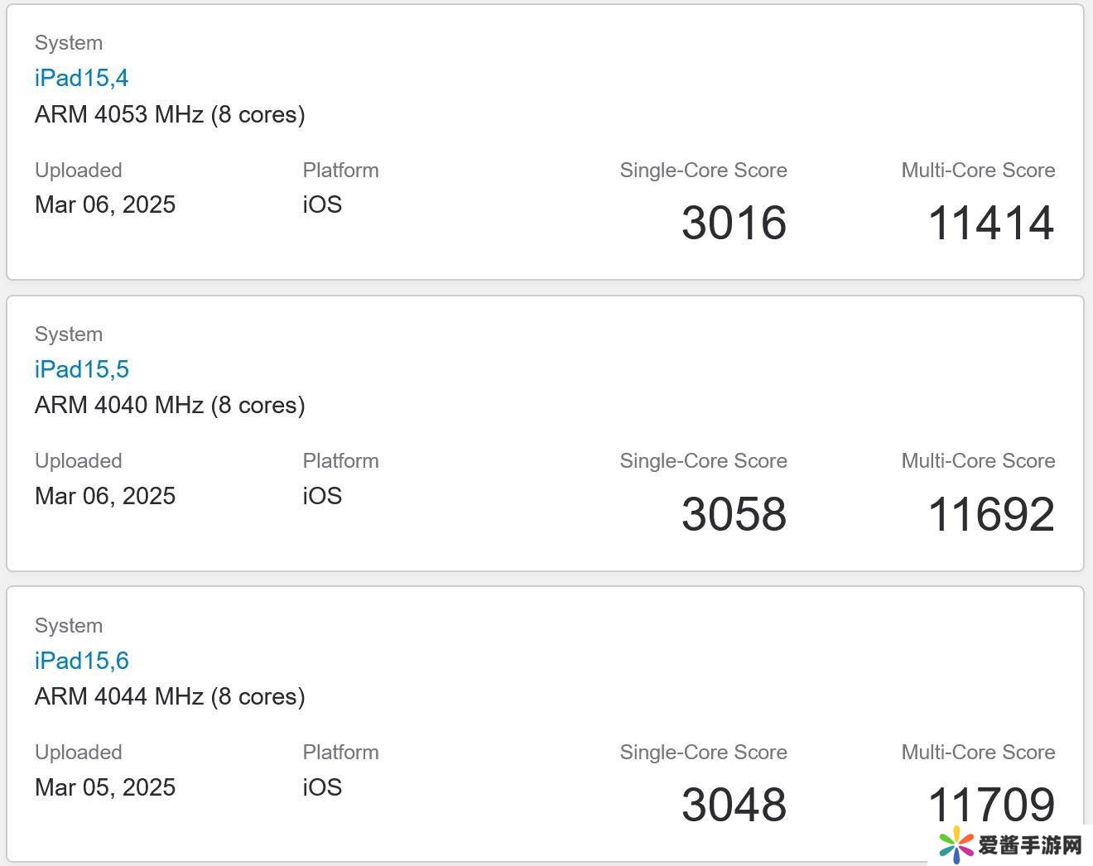Click the iOS platform value for iPad15,5
The height and width of the screenshot is (866, 1093).
tap(322, 496)
